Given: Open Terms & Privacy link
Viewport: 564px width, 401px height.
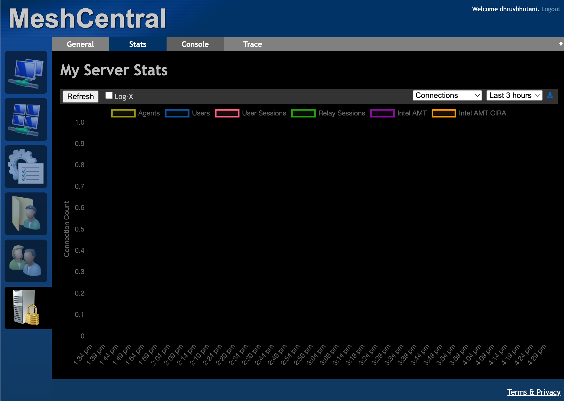Looking at the screenshot, I should tap(534, 392).
